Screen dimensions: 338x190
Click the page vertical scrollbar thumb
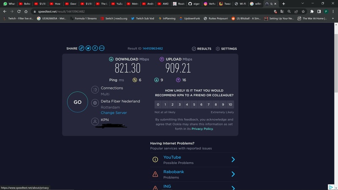(336, 63)
